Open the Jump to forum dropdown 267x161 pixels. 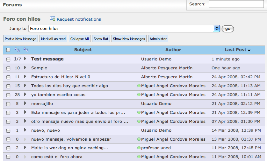217,29
